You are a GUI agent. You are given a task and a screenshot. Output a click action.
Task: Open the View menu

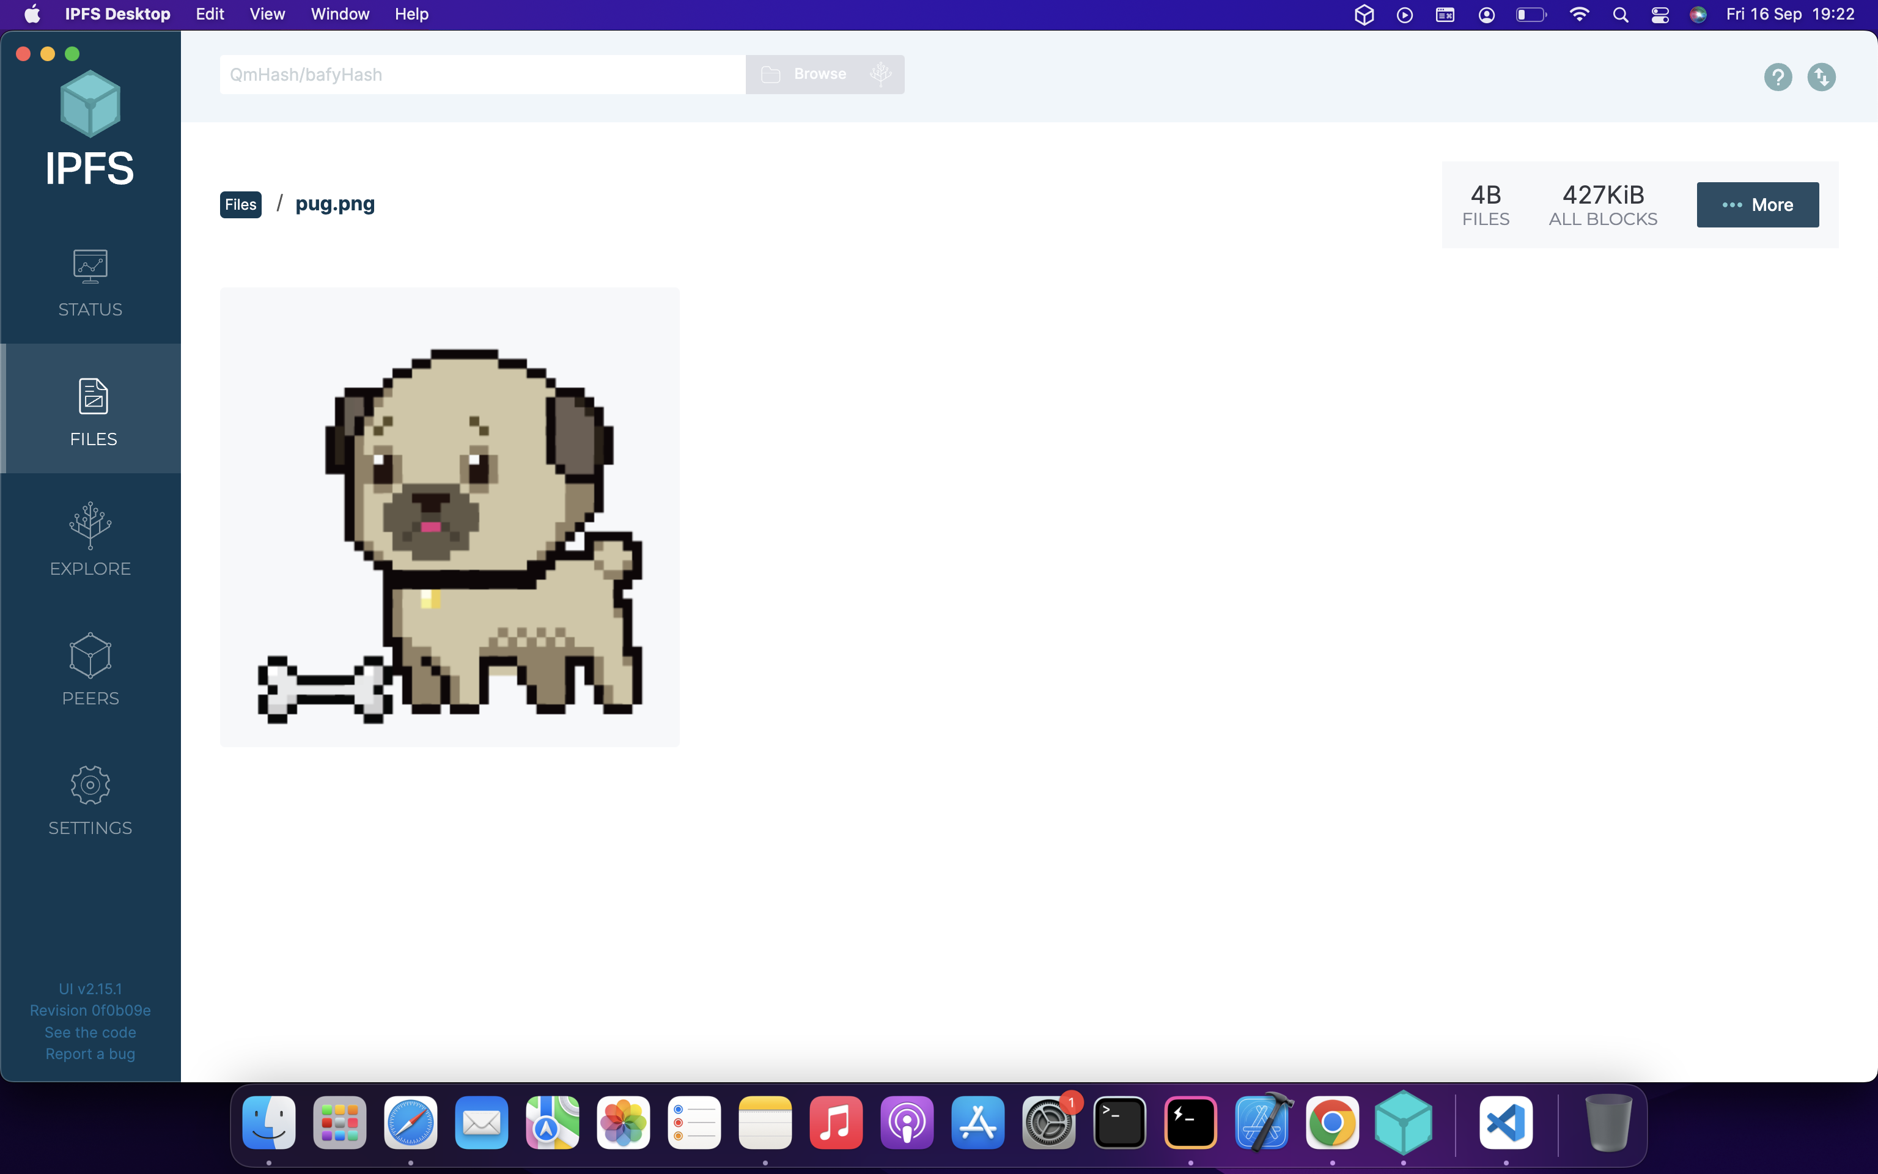267,14
